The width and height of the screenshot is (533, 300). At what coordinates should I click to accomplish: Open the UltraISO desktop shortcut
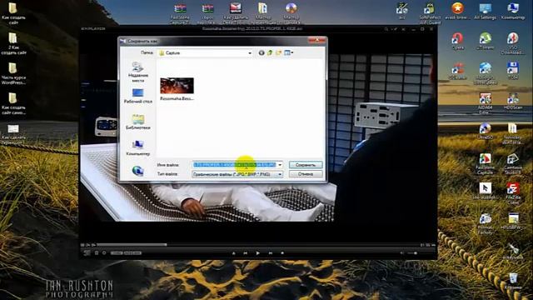click(485, 132)
